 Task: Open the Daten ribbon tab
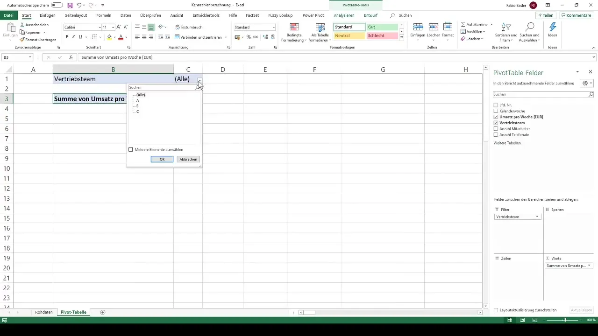tap(126, 15)
